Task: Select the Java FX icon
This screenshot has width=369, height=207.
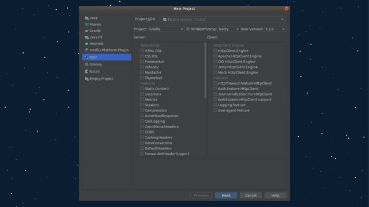Action: (x=86, y=37)
